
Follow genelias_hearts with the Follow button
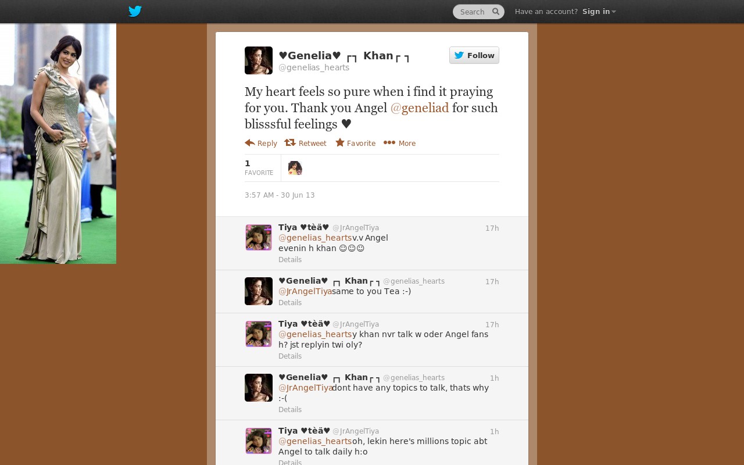coord(474,55)
